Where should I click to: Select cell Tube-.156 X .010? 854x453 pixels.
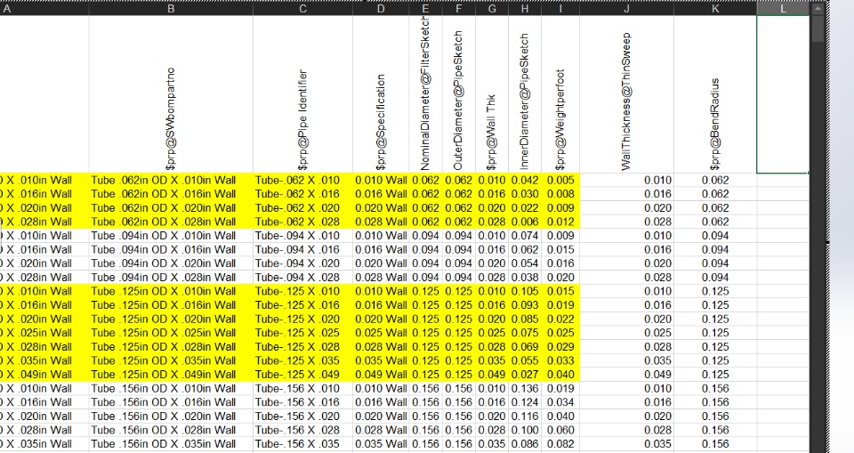click(302, 389)
